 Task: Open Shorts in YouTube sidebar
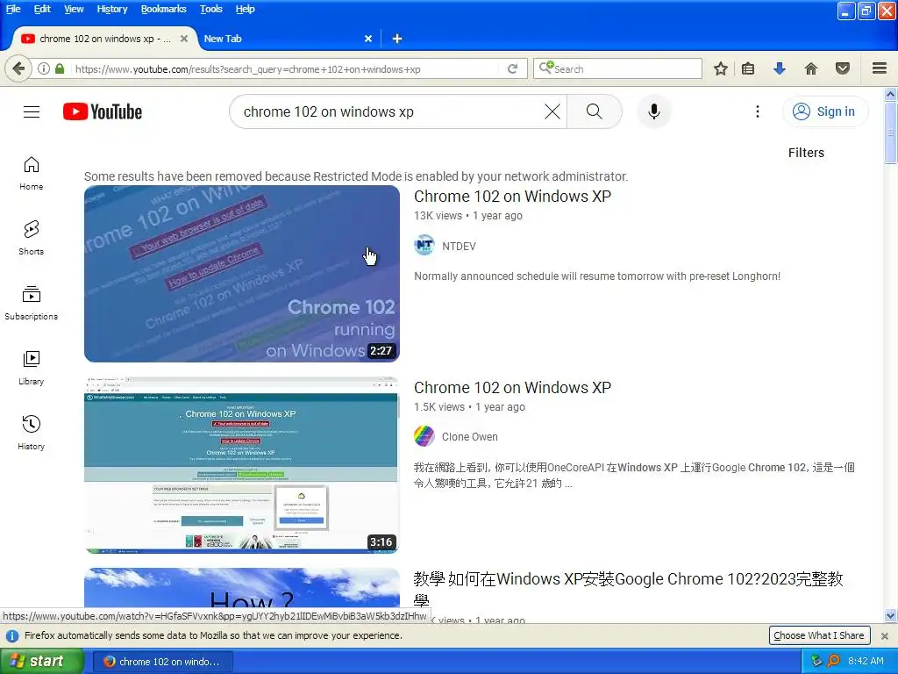[31, 238]
